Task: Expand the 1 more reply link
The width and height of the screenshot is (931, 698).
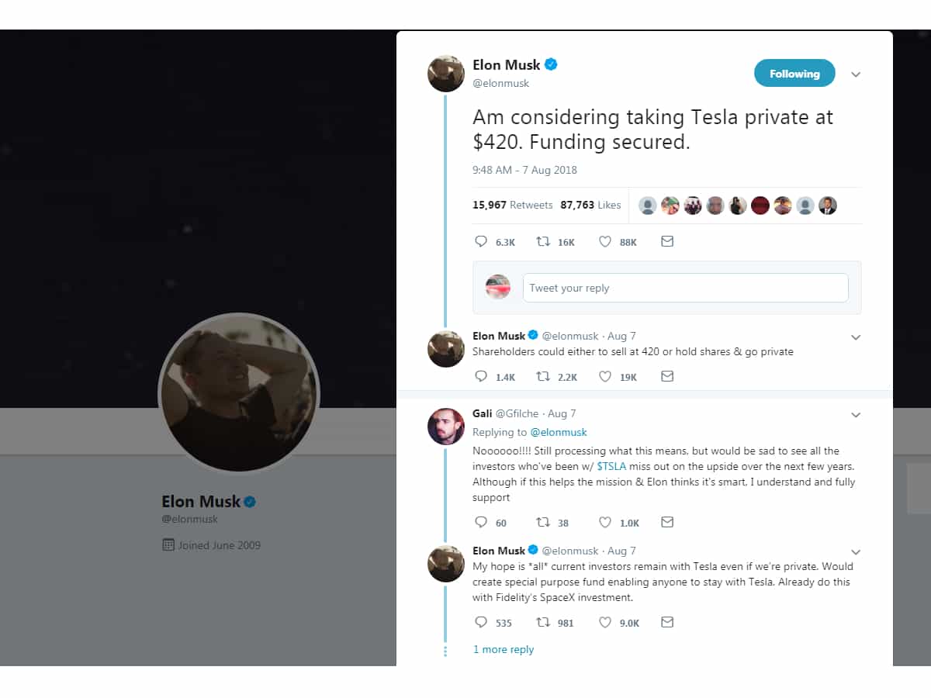Action: [504, 650]
